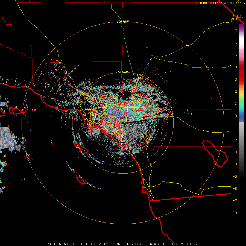This screenshot has width=246, height=246.
Task: Click the KSOX radar site identifier in caption
Action: coord(155,244)
